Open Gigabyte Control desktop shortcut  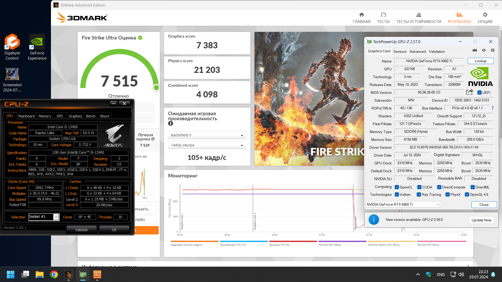pos(12,47)
